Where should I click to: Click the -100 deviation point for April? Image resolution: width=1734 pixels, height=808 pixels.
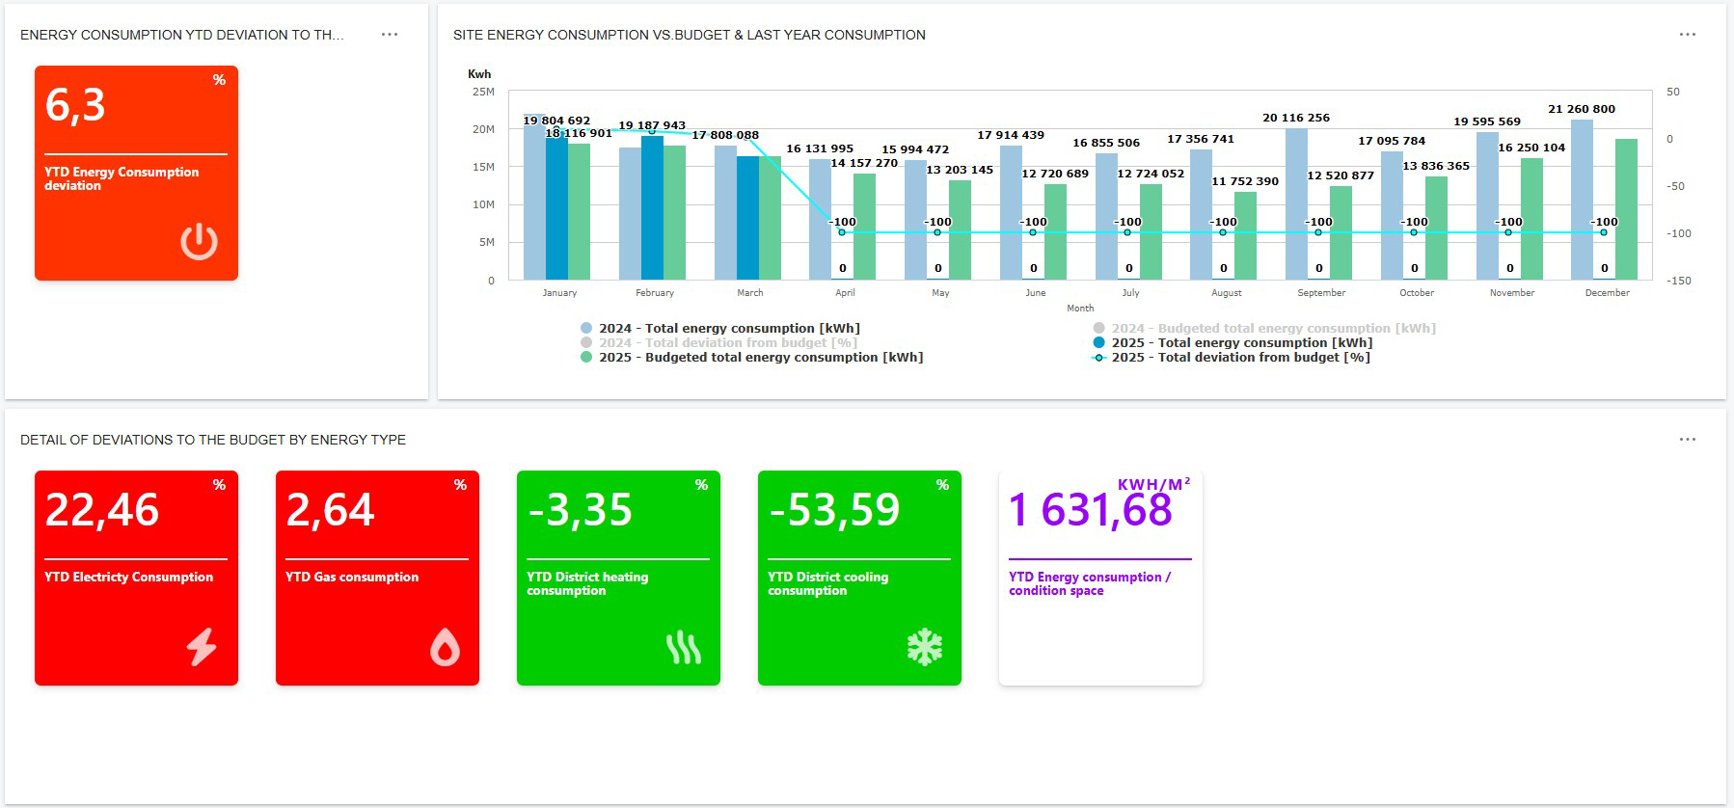click(841, 232)
